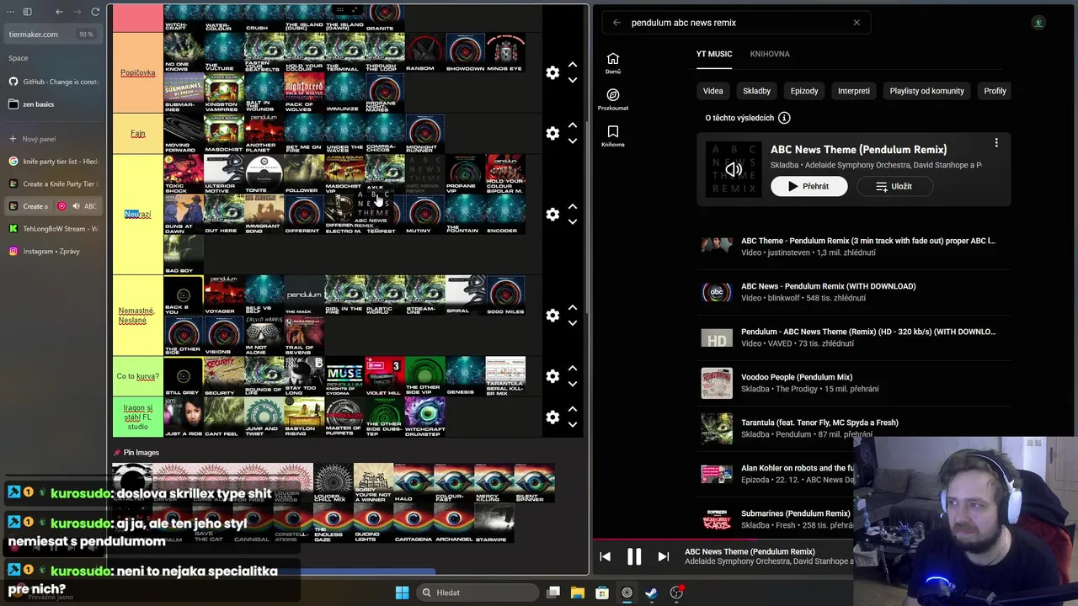Move the Neurazí row down
The height and width of the screenshot is (606, 1078).
point(573,221)
